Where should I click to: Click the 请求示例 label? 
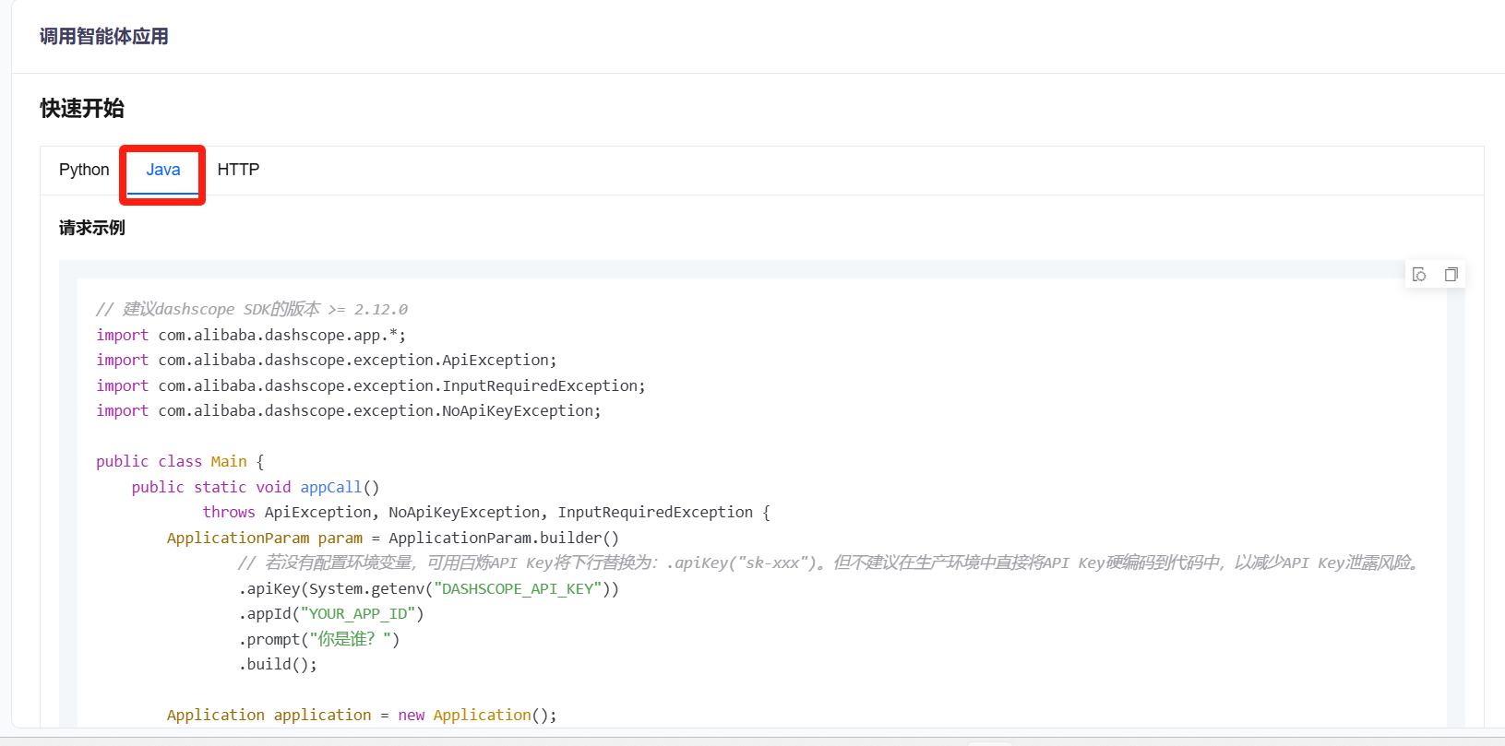click(92, 228)
